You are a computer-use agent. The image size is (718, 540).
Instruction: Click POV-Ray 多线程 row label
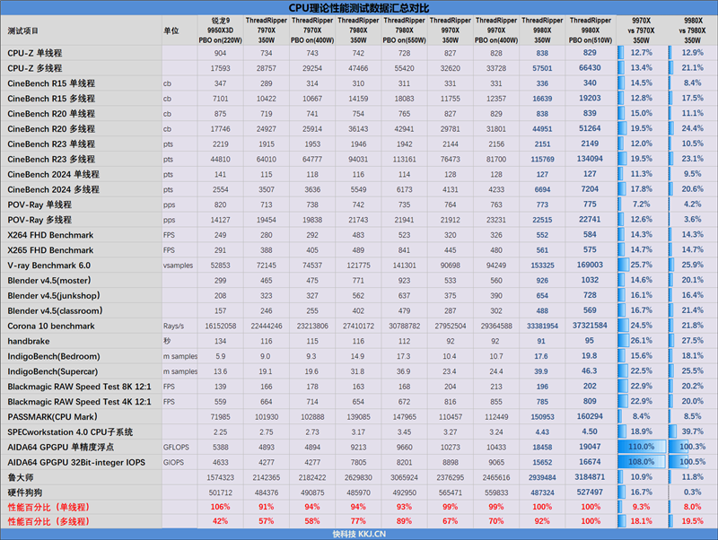click(x=39, y=220)
